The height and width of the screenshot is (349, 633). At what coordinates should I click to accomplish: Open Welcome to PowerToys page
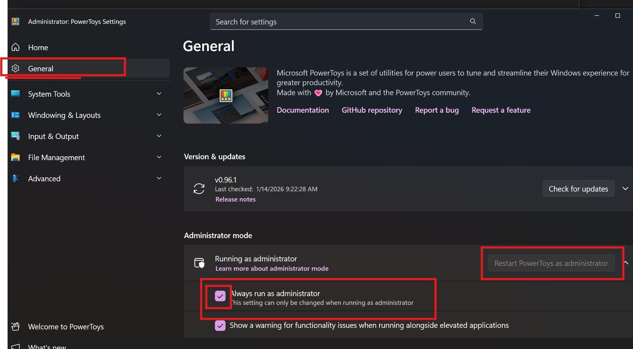click(x=66, y=327)
